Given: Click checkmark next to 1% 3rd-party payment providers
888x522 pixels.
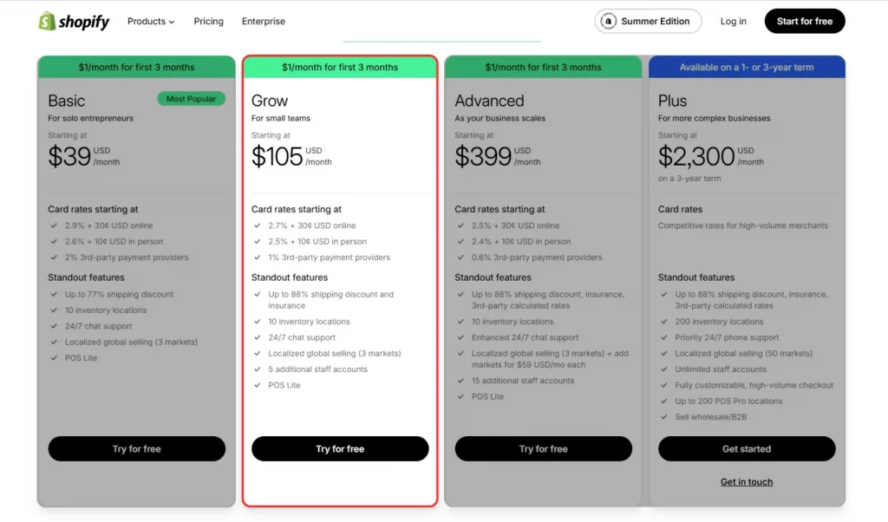Looking at the screenshot, I should [258, 258].
